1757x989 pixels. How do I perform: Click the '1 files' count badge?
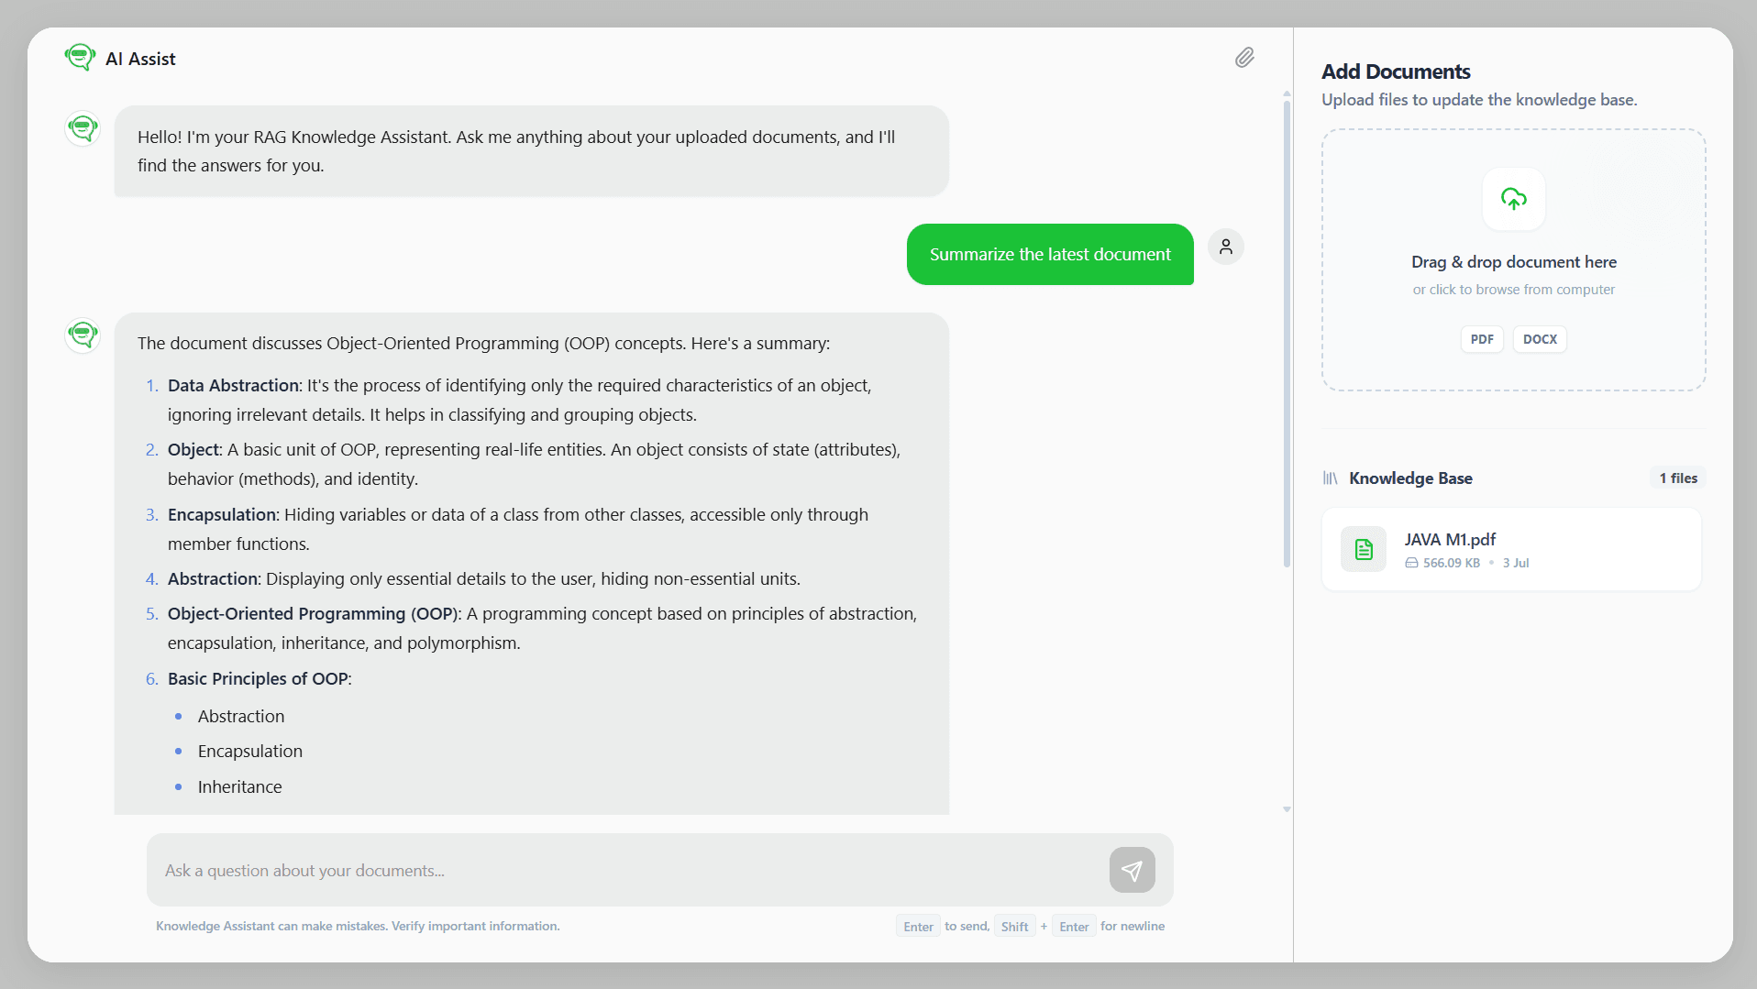click(x=1678, y=478)
